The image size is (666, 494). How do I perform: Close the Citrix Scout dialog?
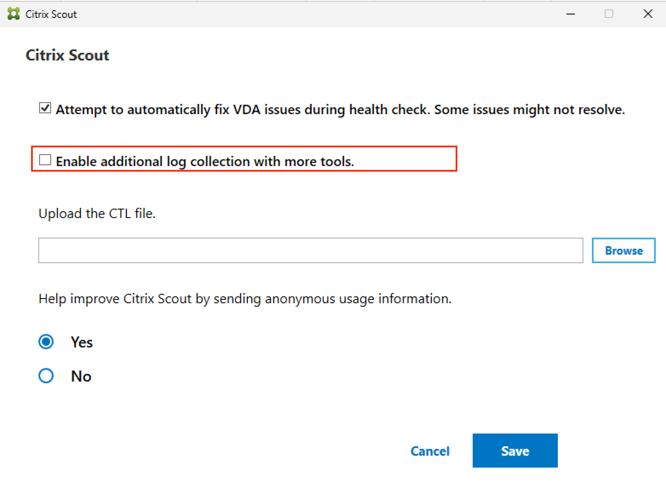[648, 14]
